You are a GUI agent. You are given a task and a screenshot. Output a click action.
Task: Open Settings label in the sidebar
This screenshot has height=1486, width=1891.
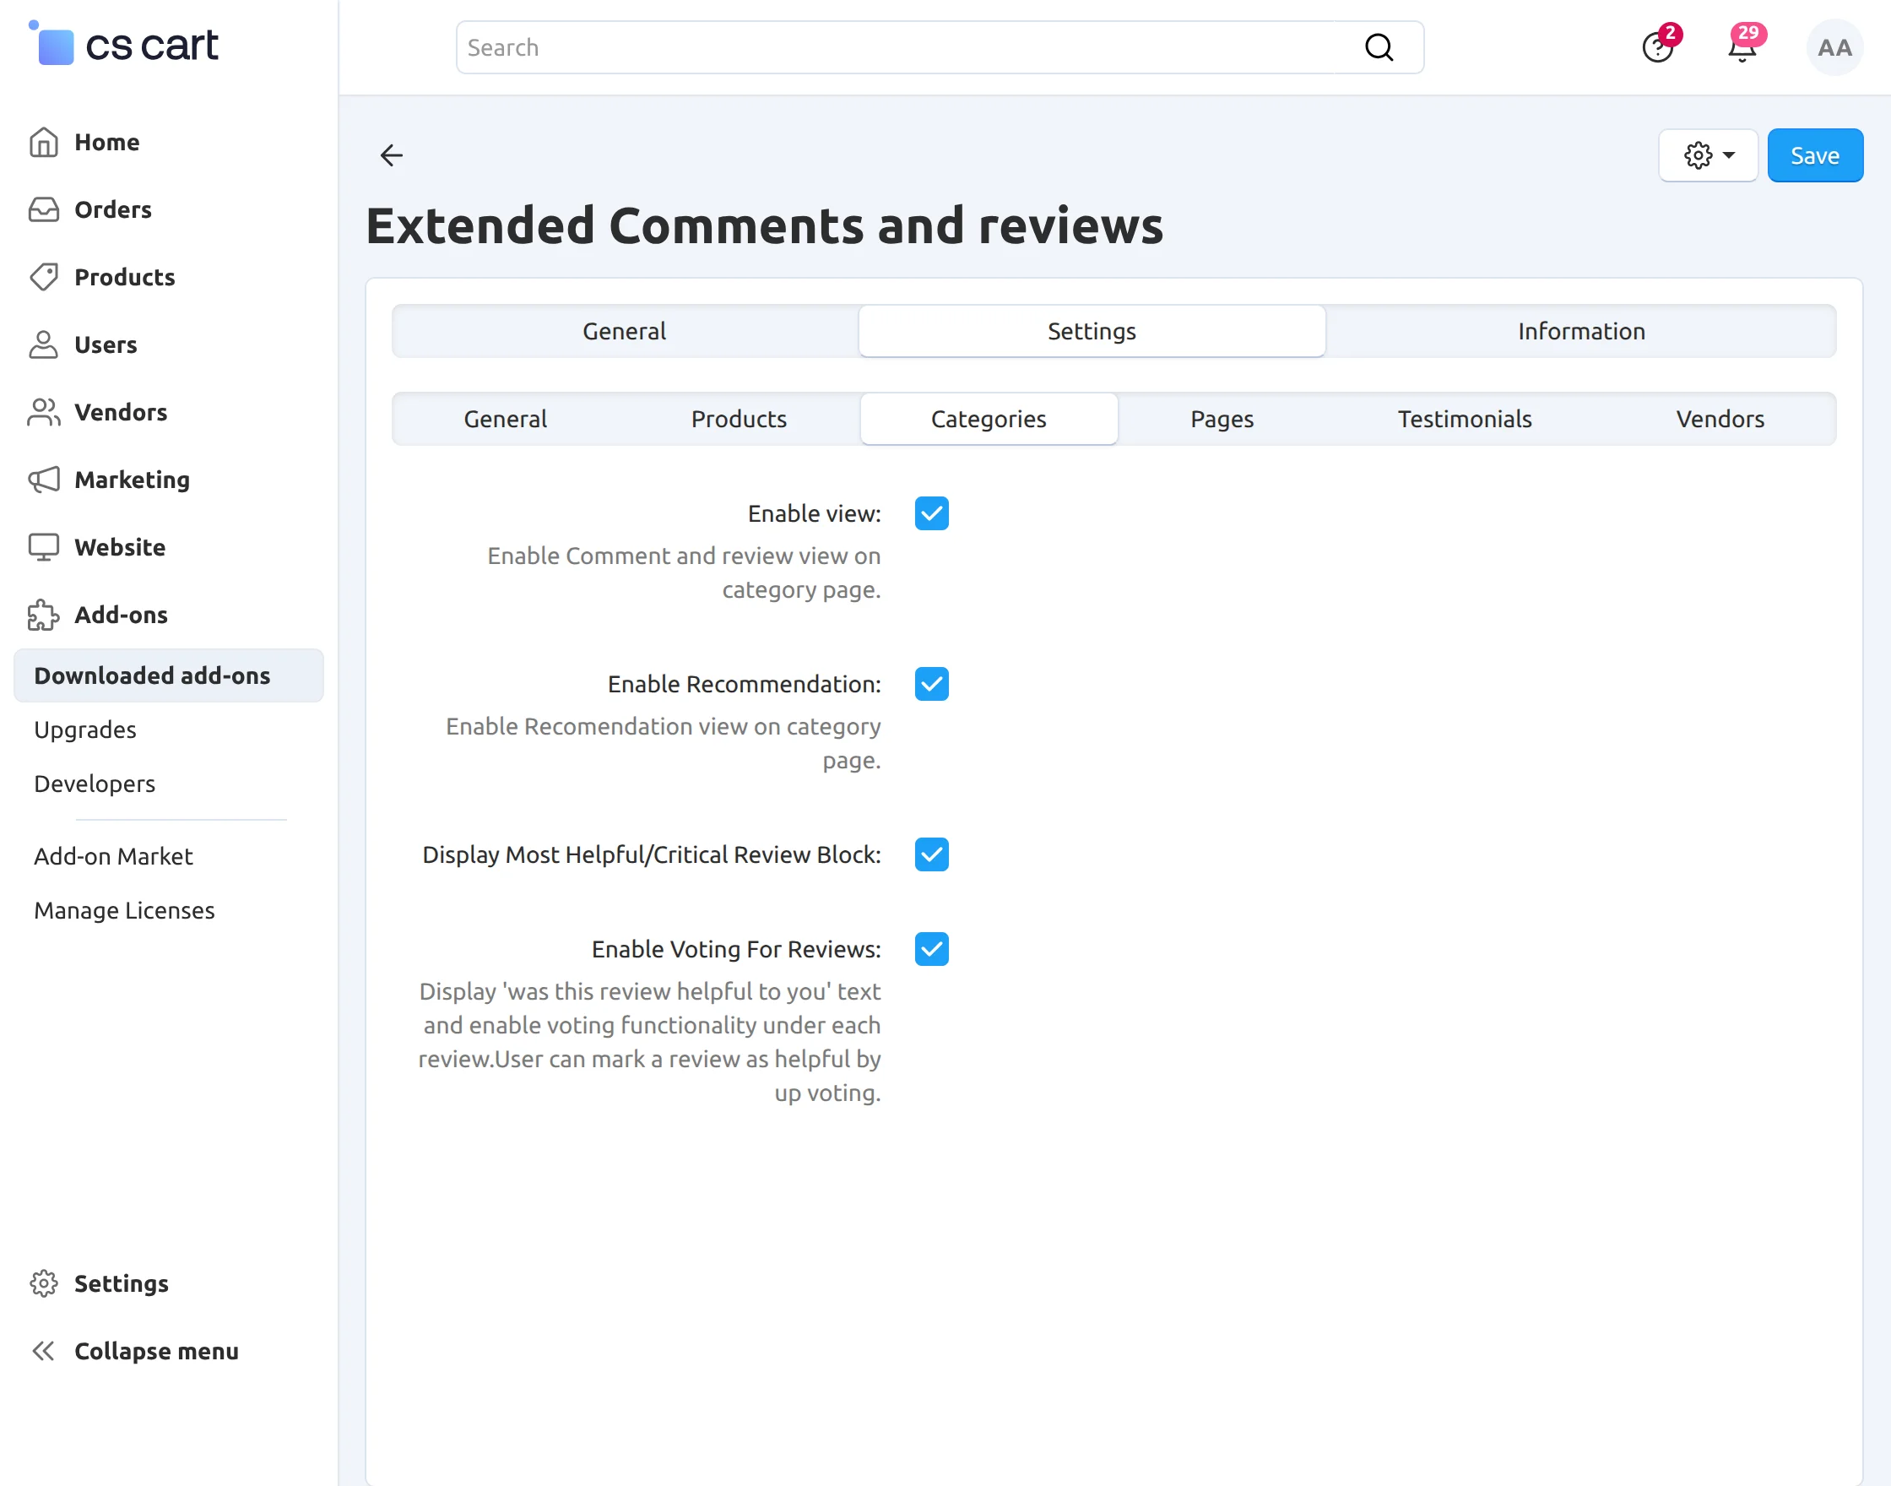point(121,1283)
